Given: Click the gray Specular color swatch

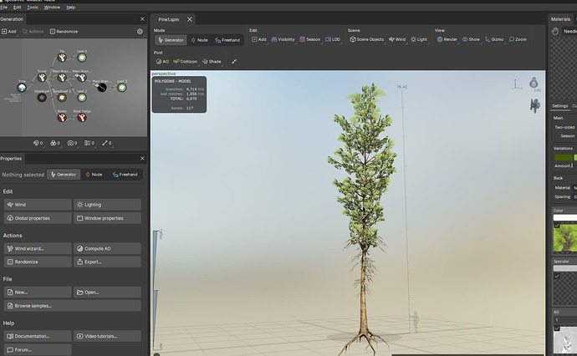Looking at the screenshot, I should click(x=564, y=268).
